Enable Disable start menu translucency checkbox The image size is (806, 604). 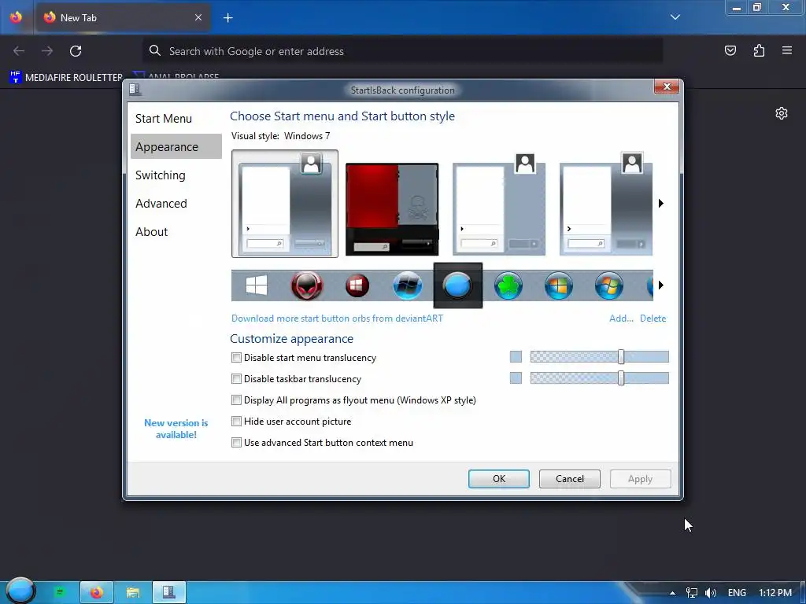pos(236,358)
